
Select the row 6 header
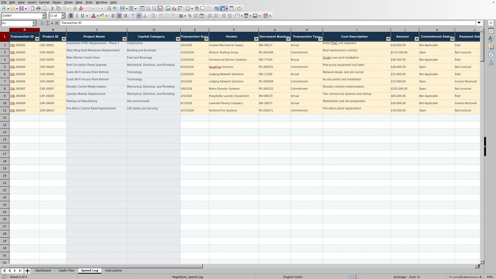coord(5,74)
